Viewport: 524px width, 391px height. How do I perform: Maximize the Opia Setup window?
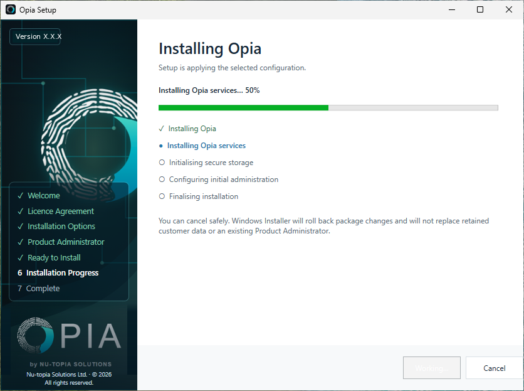click(480, 9)
